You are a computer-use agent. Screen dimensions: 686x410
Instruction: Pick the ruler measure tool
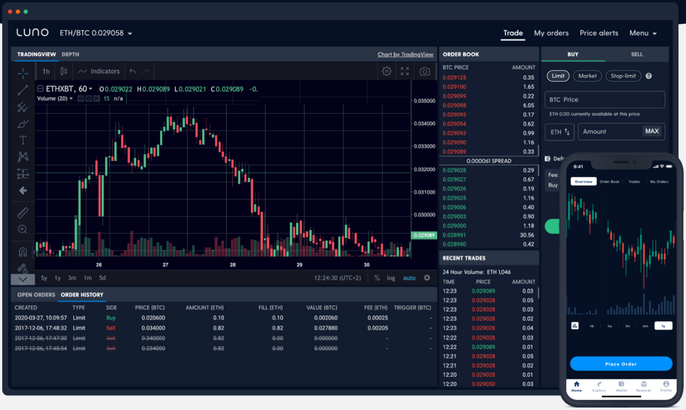pos(23,213)
